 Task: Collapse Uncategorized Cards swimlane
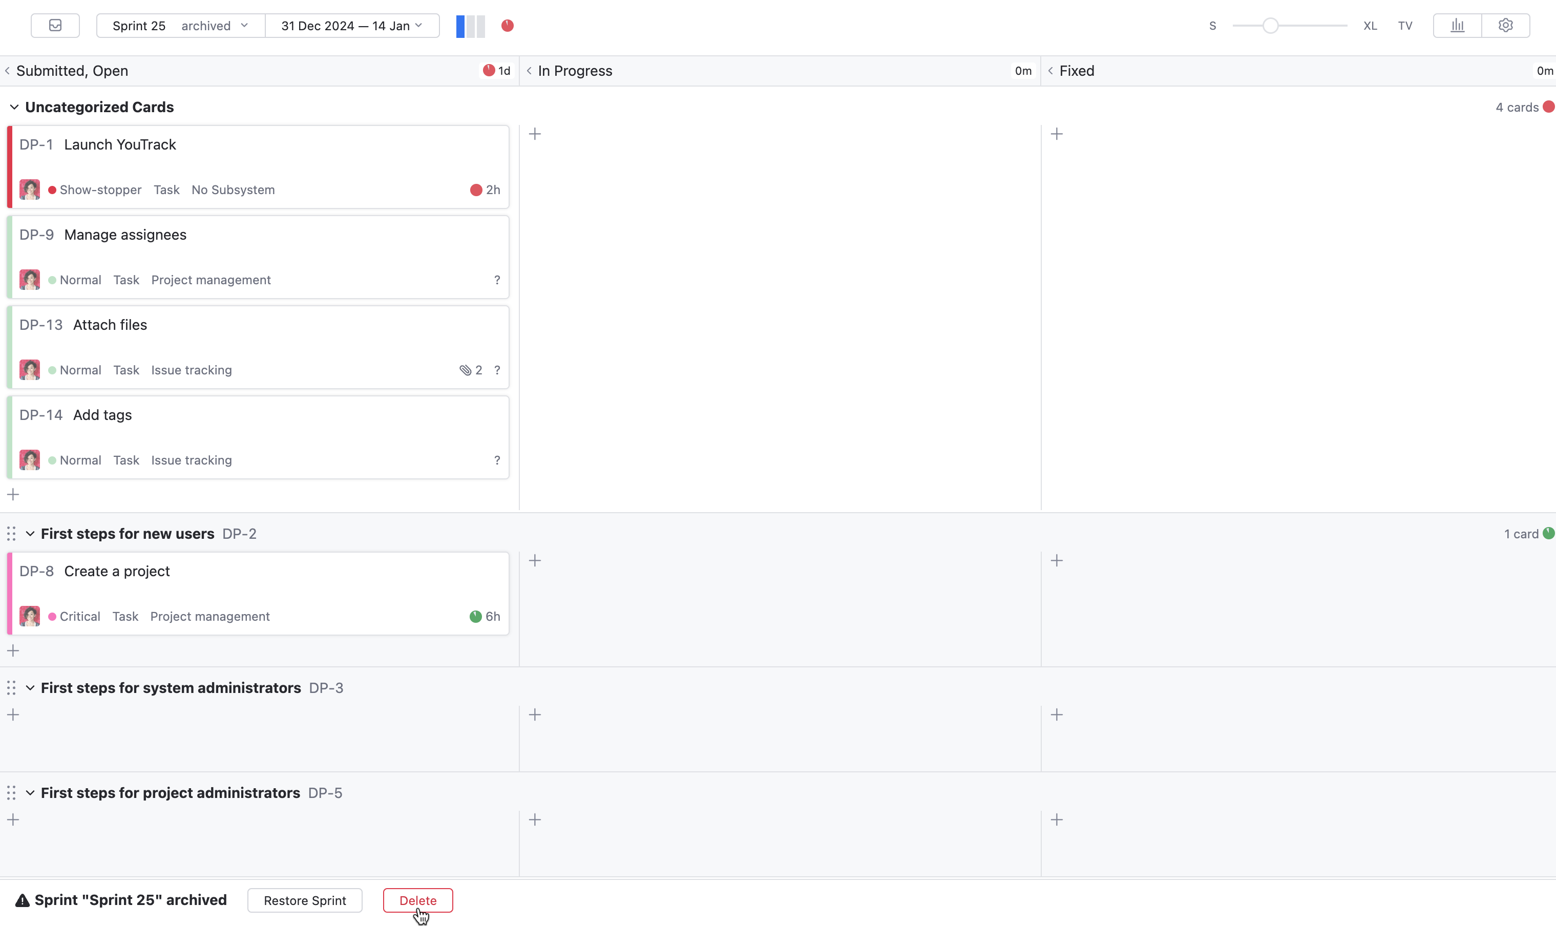click(14, 108)
